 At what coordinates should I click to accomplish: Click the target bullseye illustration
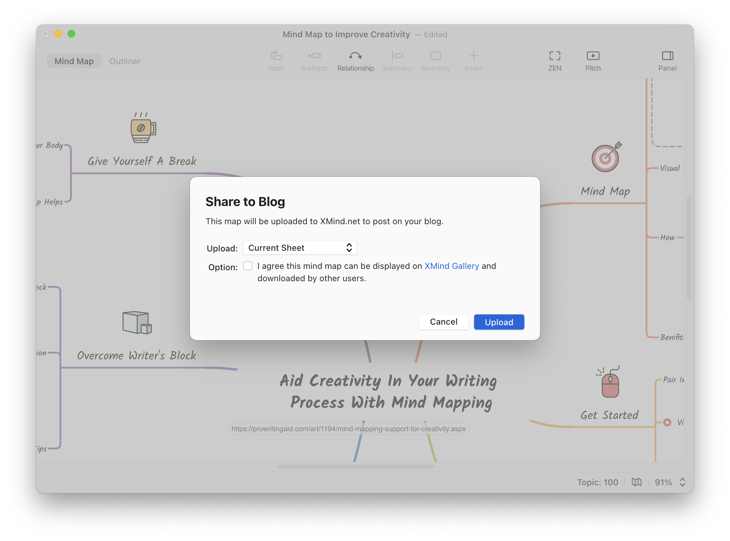[x=606, y=157]
